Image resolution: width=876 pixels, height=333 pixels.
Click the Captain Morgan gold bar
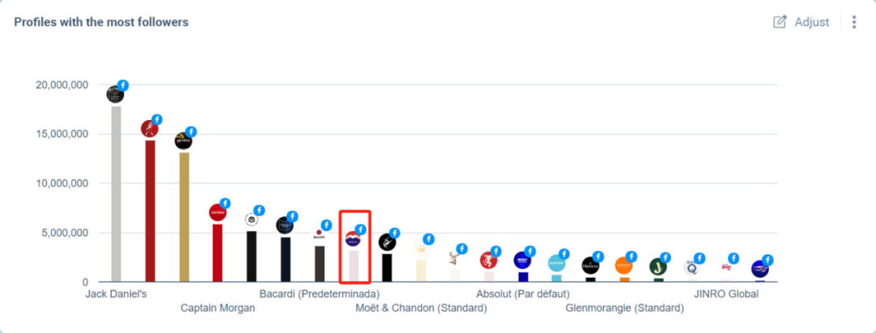pos(184,217)
